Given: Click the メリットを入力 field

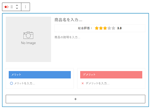Looking at the screenshot, I should pos(25,83).
